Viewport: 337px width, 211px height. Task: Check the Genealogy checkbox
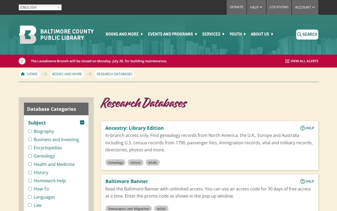pyautogui.click(x=30, y=156)
